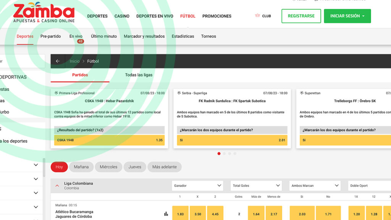The width and height of the screenshot is (391, 220).
Task: Open the Total Goles dropdown
Action: pyautogui.click(x=256, y=186)
